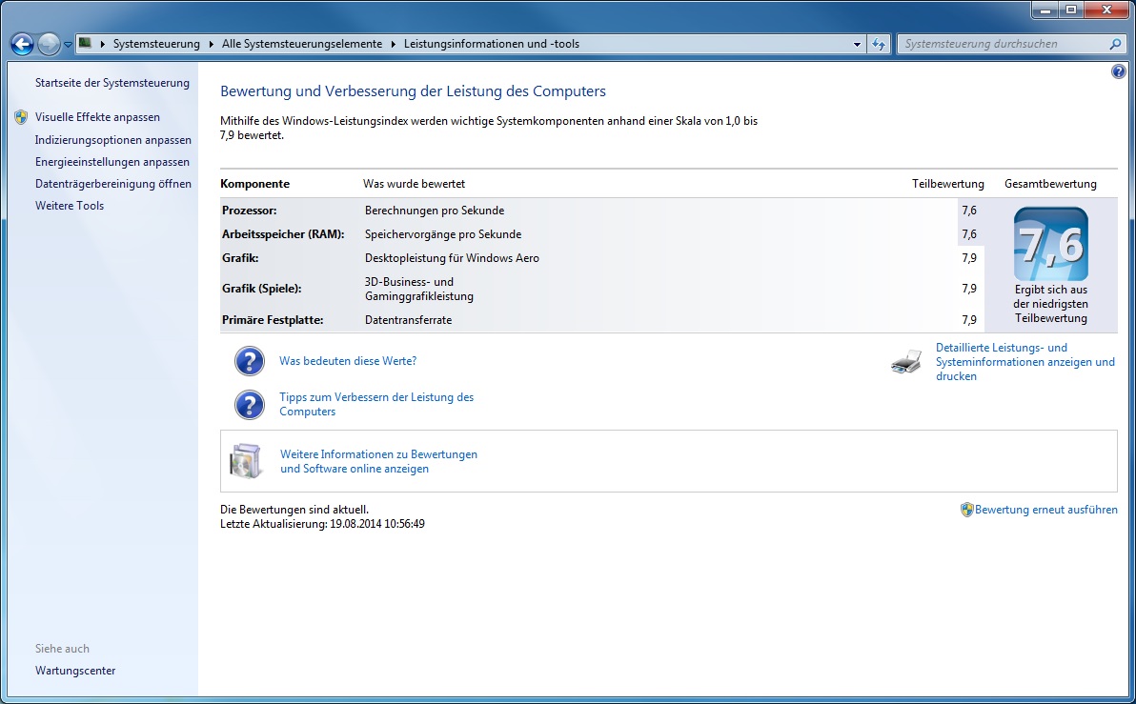Open Startseite der Systemsteuerung
This screenshot has height=704, width=1136.
(x=112, y=83)
